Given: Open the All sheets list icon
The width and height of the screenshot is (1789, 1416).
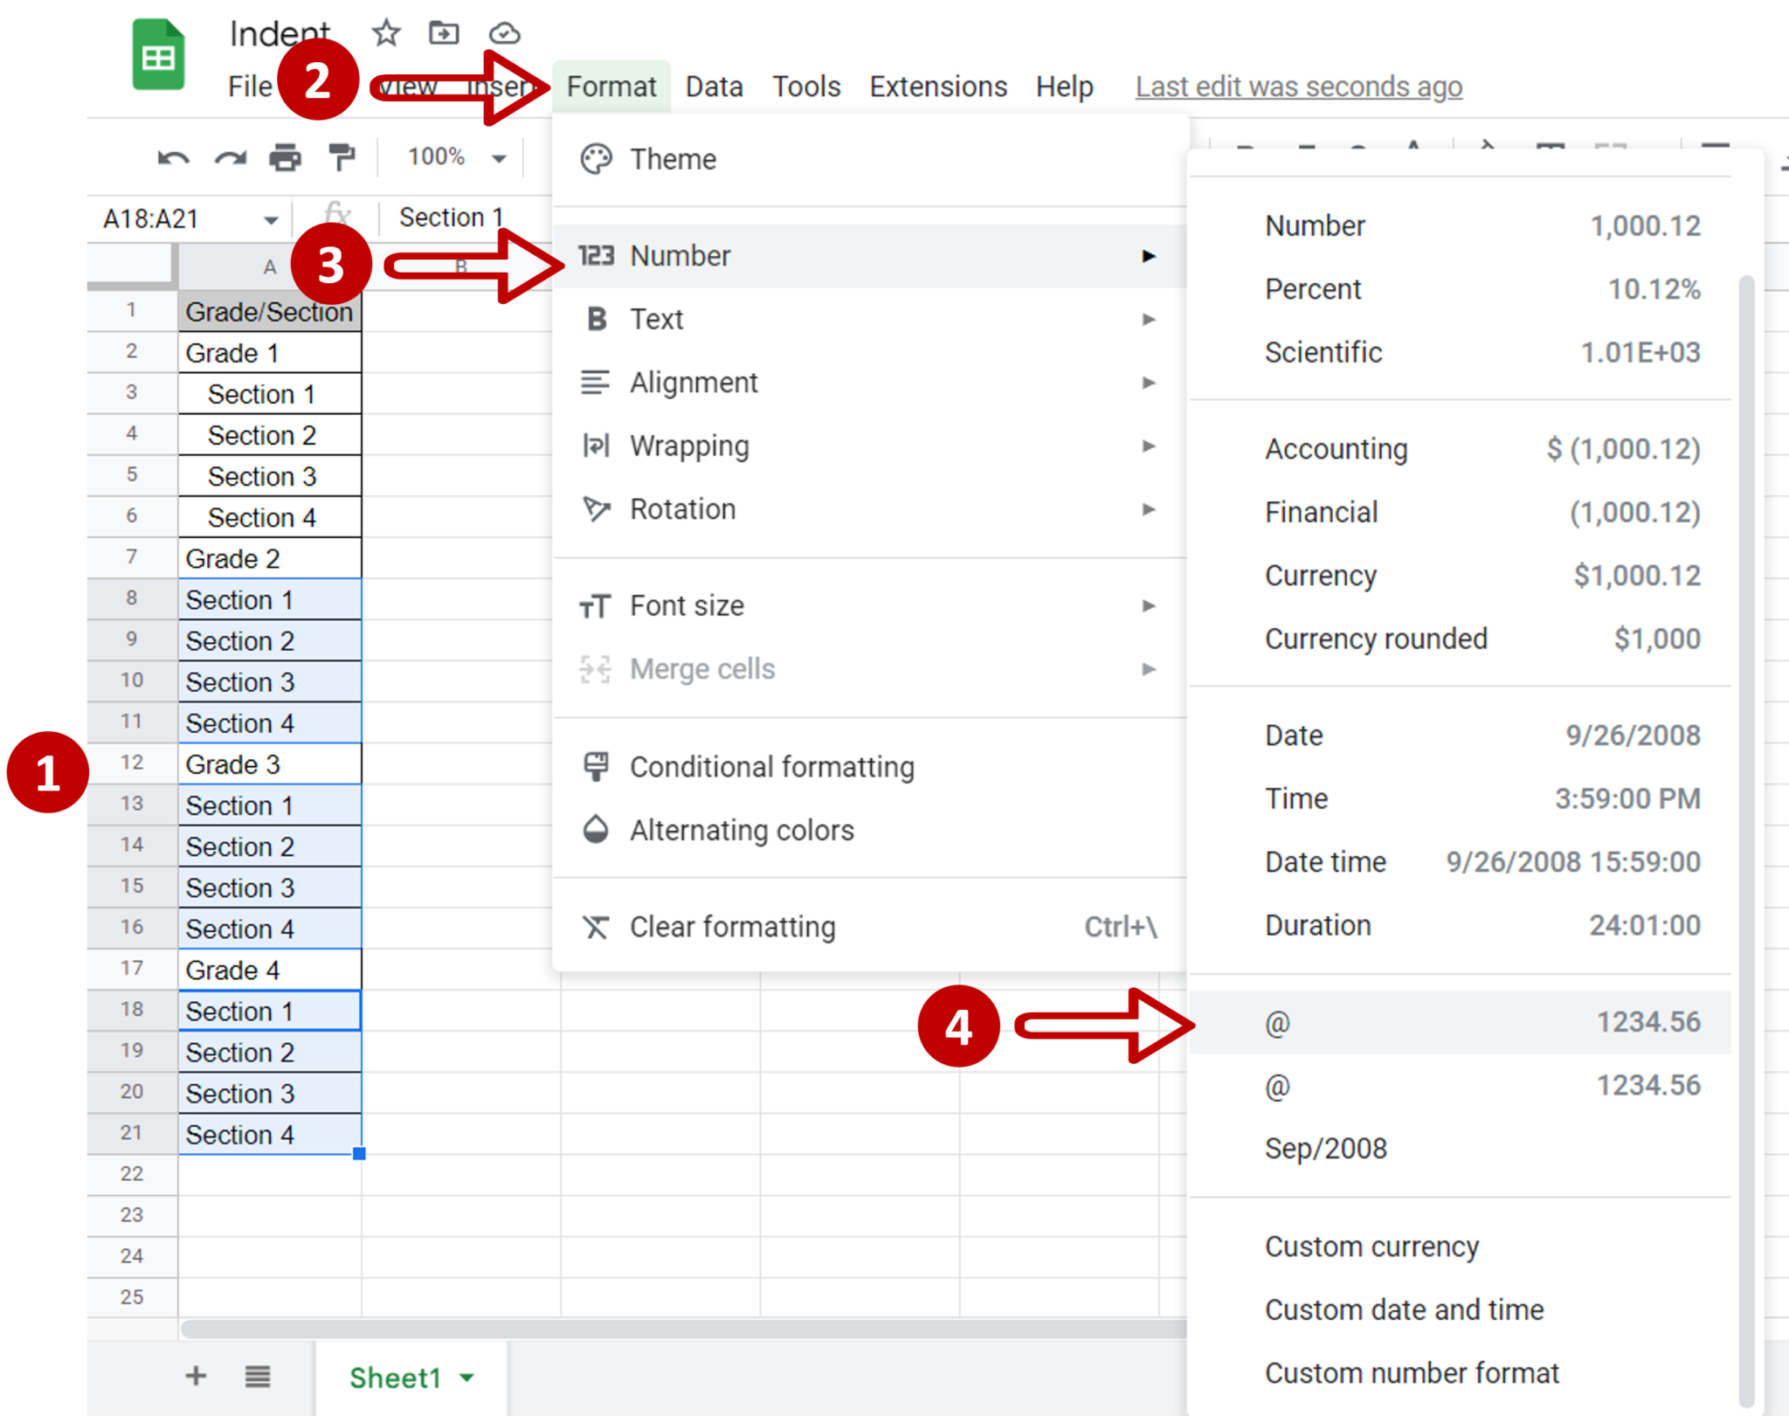Looking at the screenshot, I should 257,1376.
